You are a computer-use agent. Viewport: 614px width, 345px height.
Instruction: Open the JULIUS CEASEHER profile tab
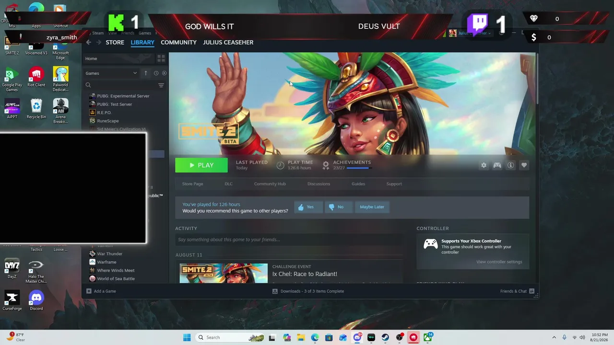[228, 42]
